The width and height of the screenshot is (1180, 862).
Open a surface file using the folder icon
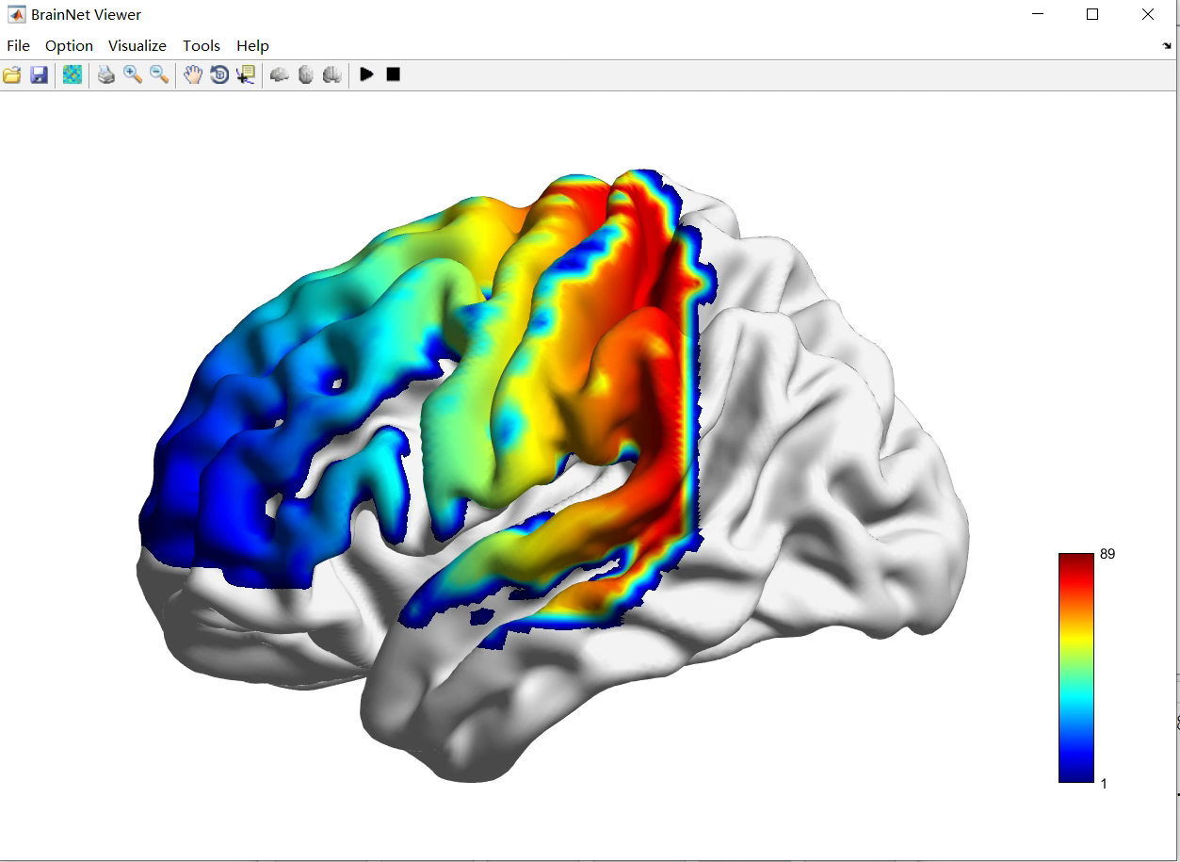coord(11,74)
